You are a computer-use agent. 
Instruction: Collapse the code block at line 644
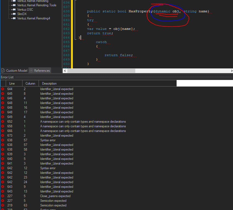click(x=75, y=38)
